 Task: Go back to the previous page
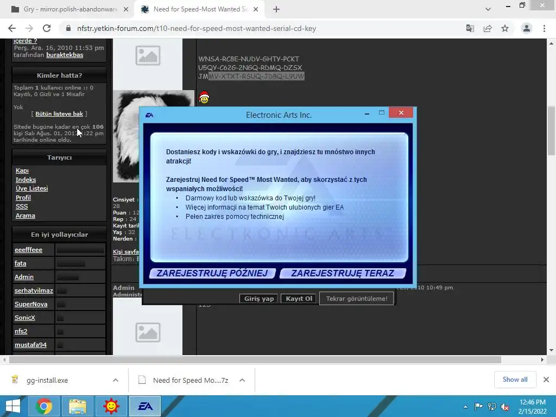coord(12,28)
